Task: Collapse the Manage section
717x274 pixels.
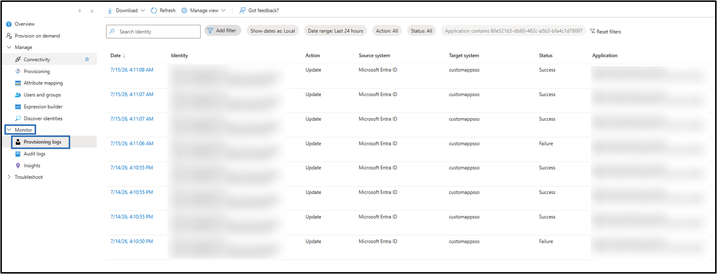Action: (x=9, y=47)
